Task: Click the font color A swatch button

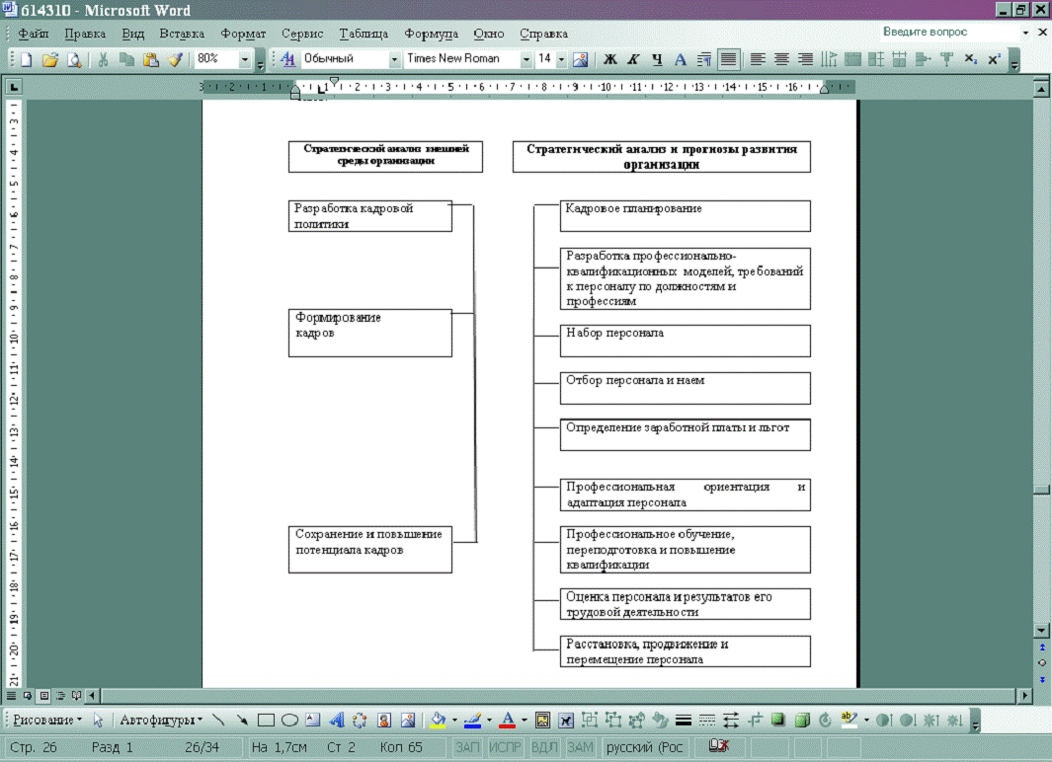Action: 506,720
